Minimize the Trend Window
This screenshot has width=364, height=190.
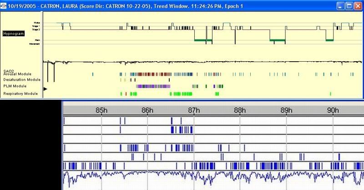[340, 6]
